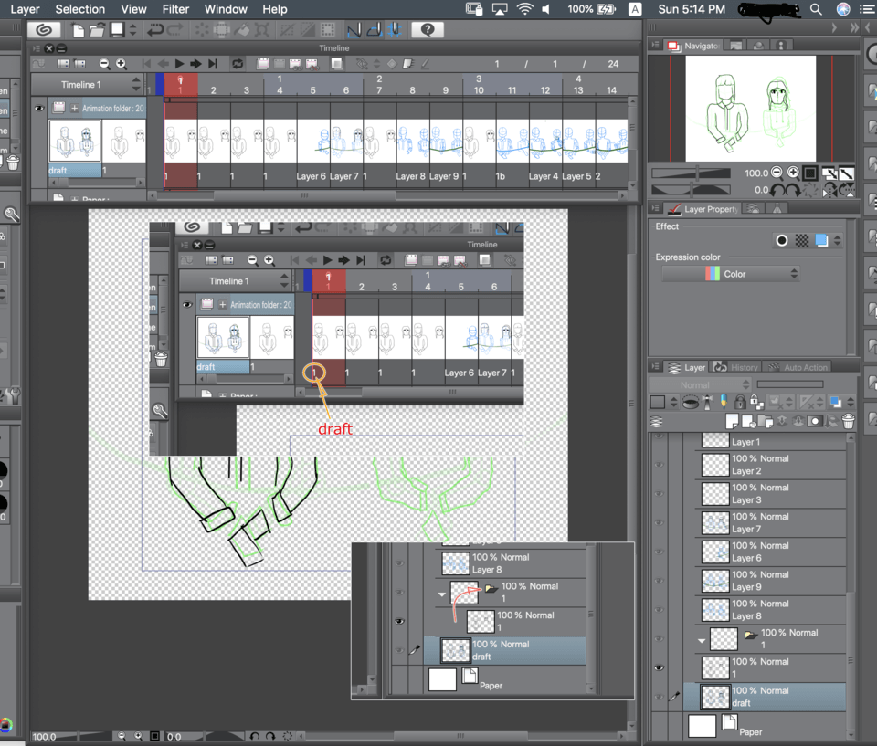Select Paper layer in Layer panel
This screenshot has height=746, width=877.
tap(766, 727)
